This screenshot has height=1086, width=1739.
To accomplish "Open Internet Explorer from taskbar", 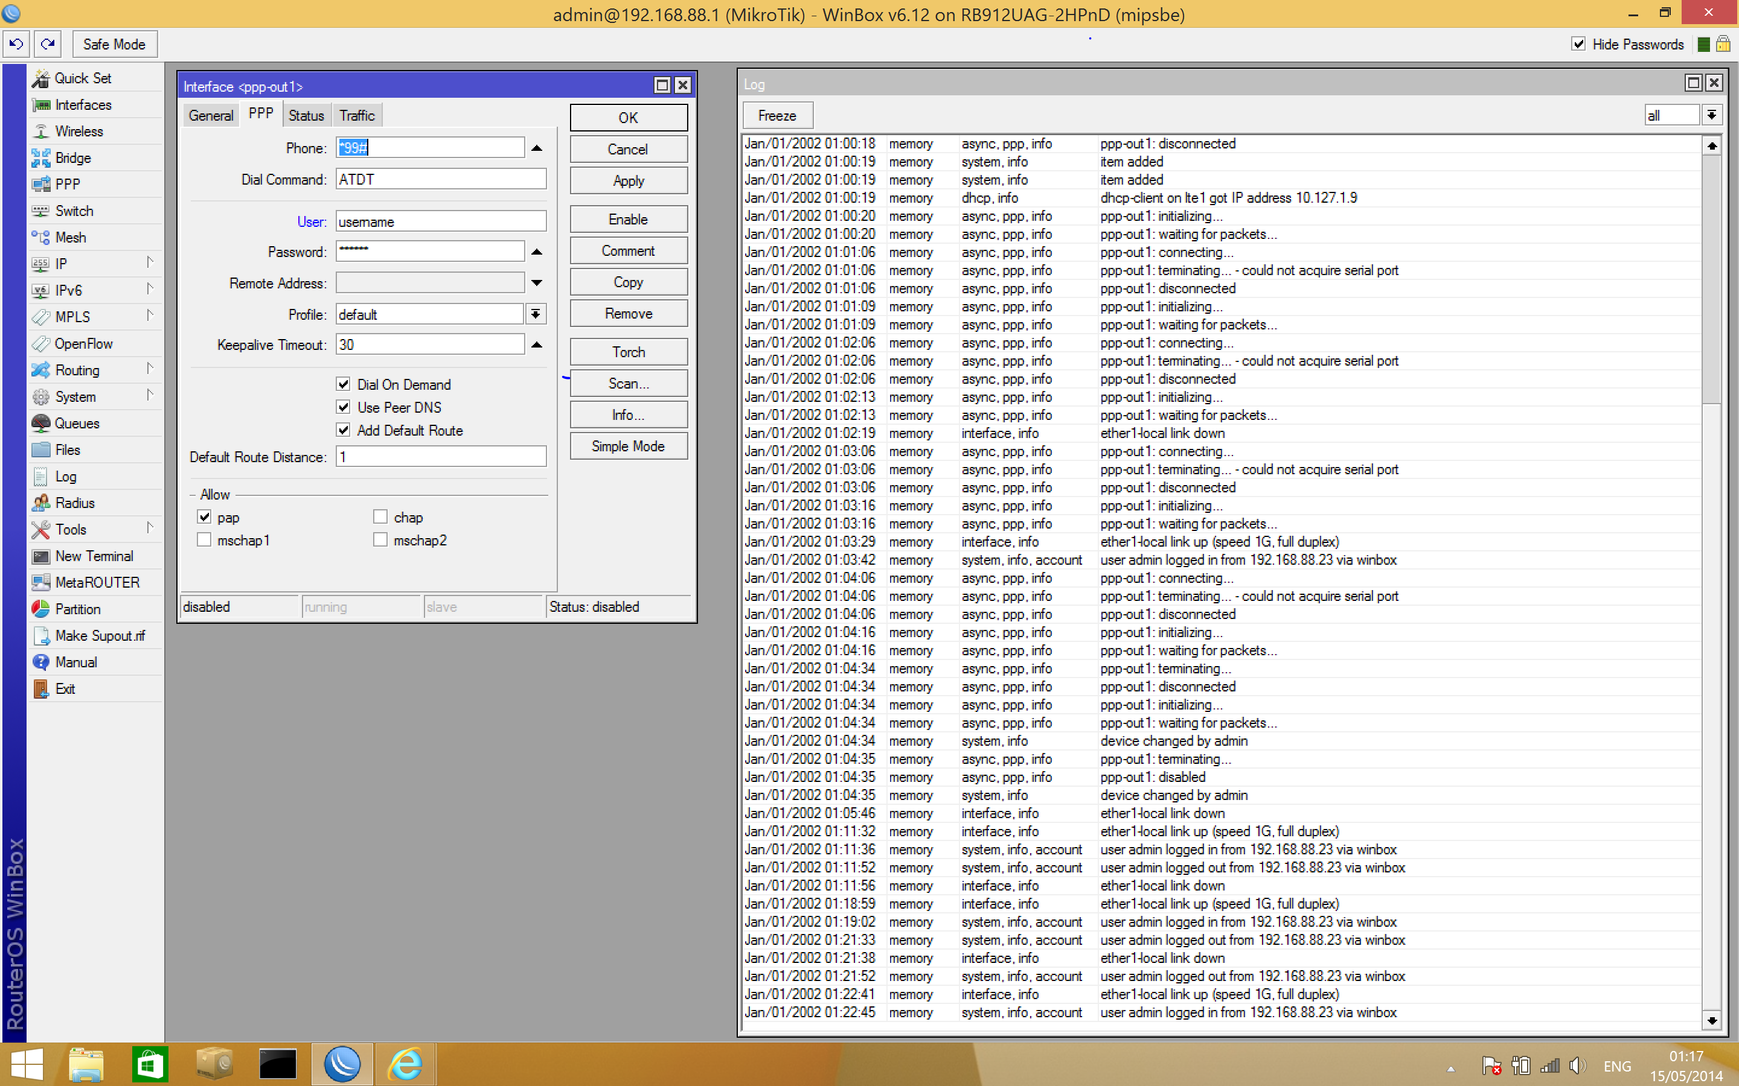I will tap(405, 1064).
